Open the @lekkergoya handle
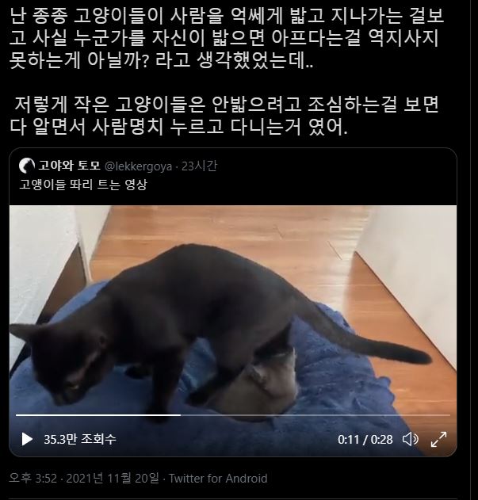The width and height of the screenshot is (478, 500). point(139,166)
